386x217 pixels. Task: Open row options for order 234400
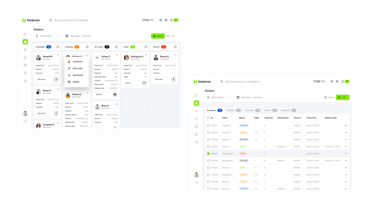pyautogui.click(x=346, y=154)
